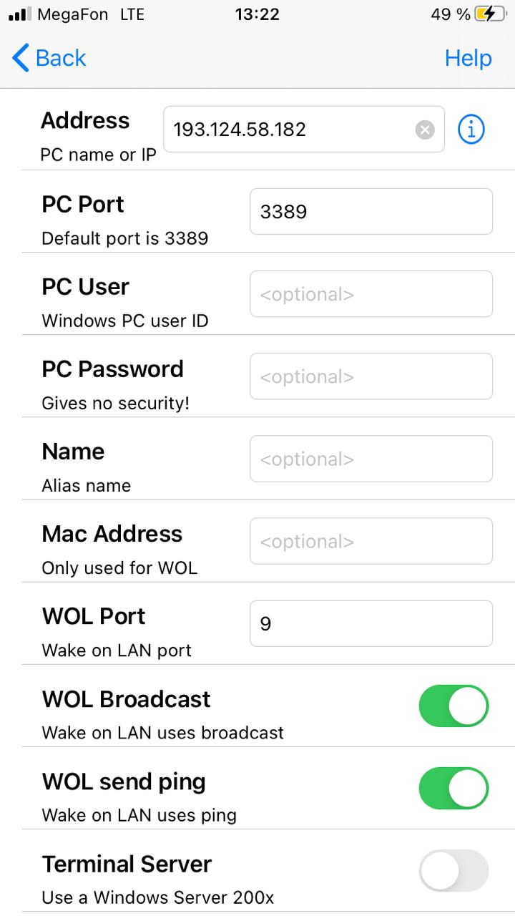
Task: Go back using the Back text
Action: coord(61,58)
